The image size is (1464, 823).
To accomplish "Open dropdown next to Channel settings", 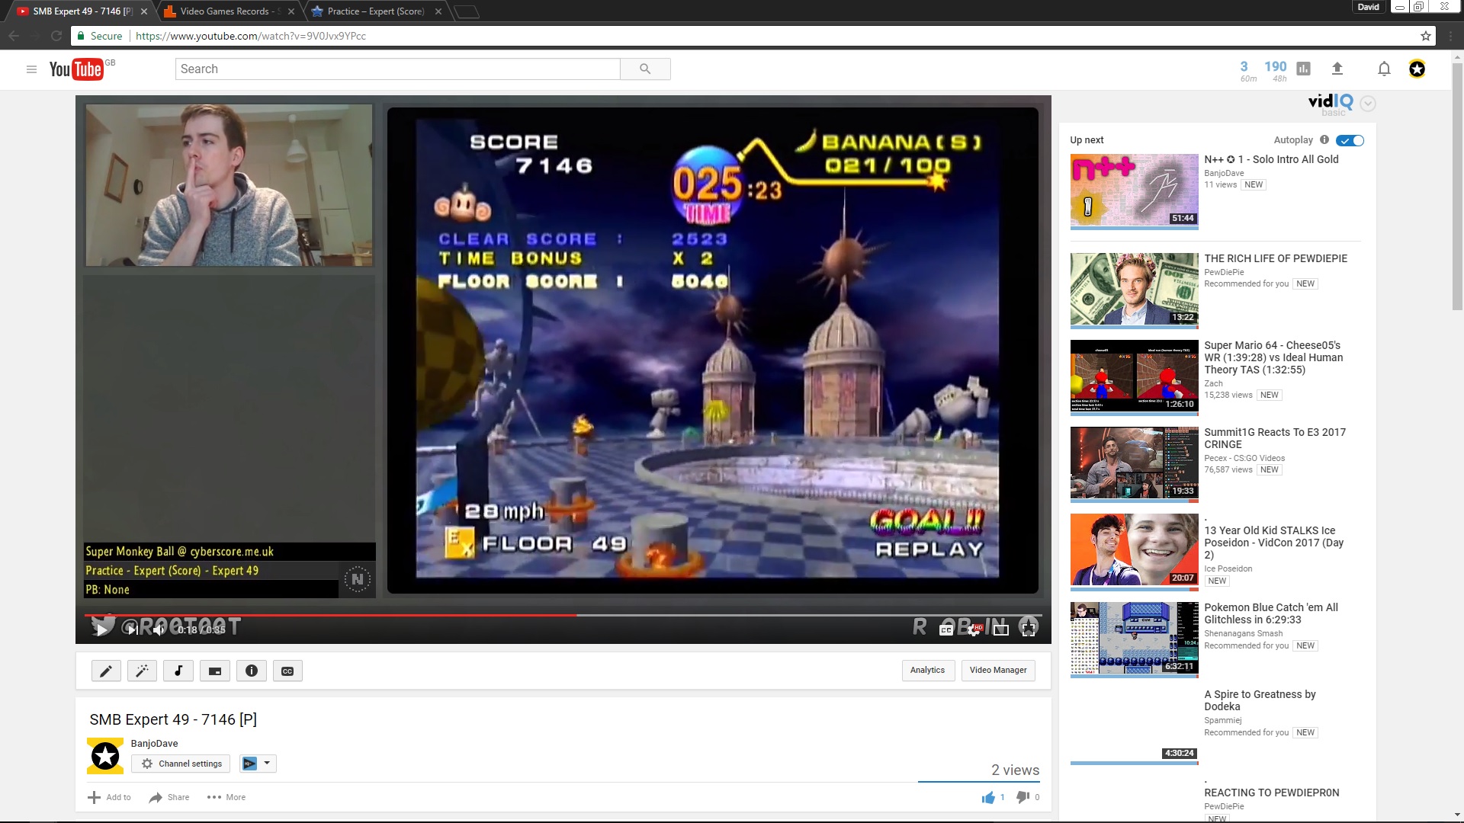I will (x=267, y=763).
